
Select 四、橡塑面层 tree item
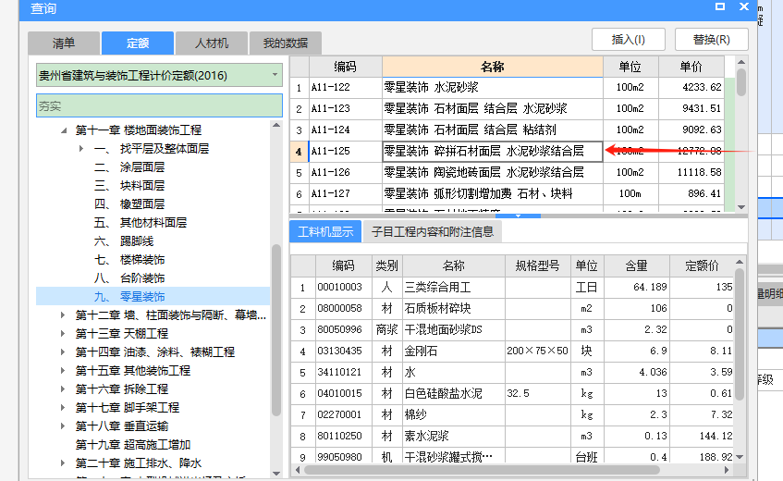pyautogui.click(x=129, y=204)
